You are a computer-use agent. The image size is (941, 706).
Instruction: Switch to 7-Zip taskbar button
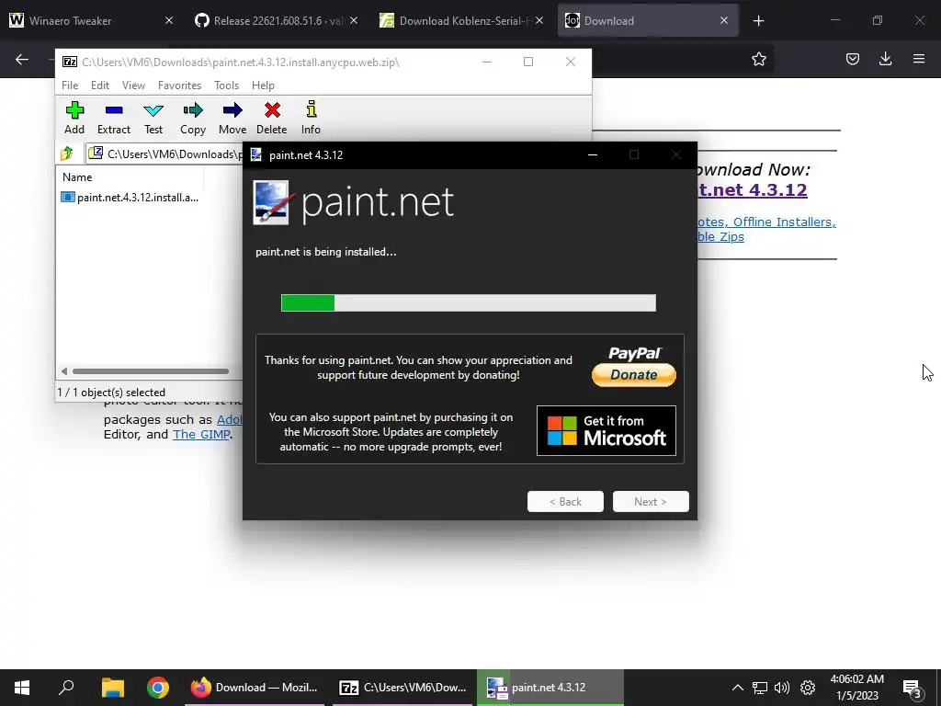[x=402, y=688]
